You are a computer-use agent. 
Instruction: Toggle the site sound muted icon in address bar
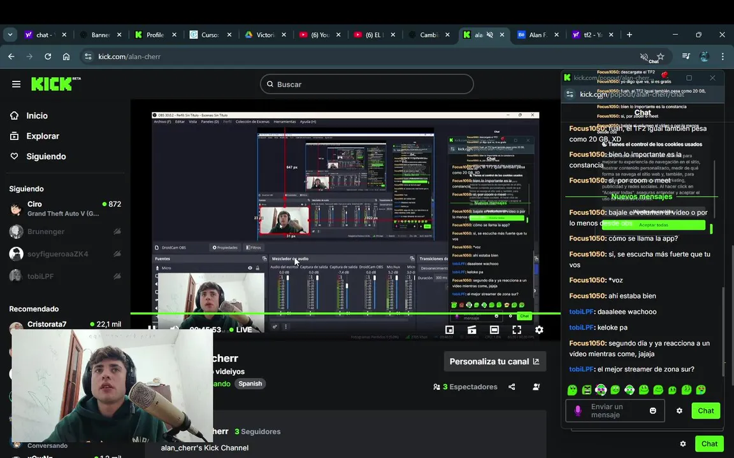pos(644,57)
